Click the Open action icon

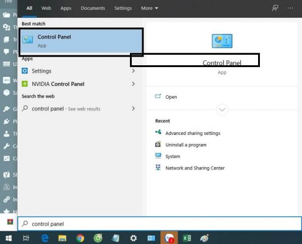click(x=158, y=96)
